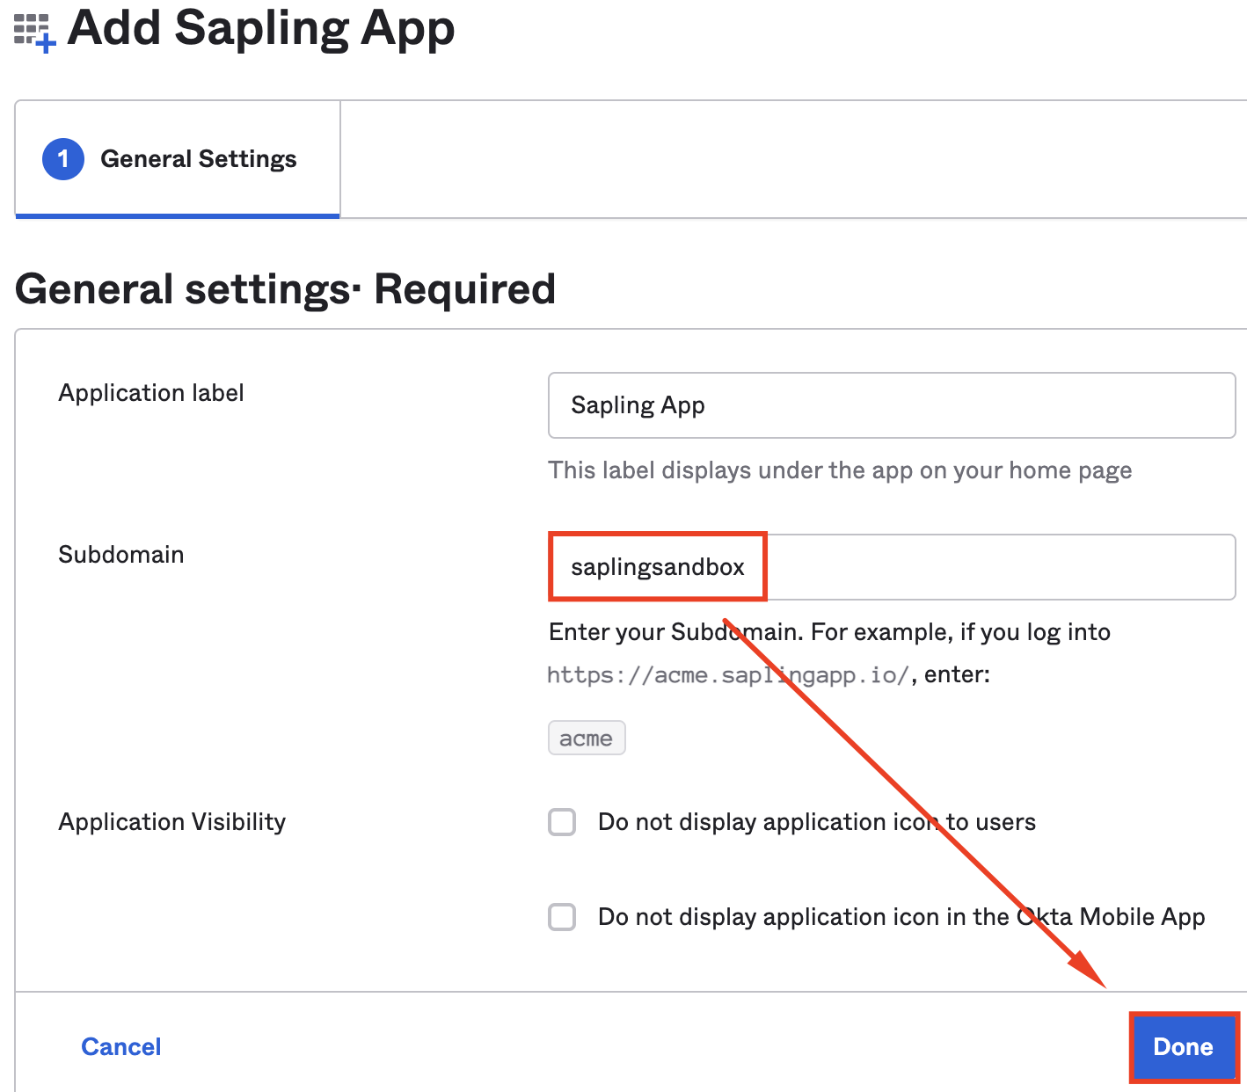The image size is (1247, 1092).
Task: Click the Subdomain field caption
Action: click(121, 555)
